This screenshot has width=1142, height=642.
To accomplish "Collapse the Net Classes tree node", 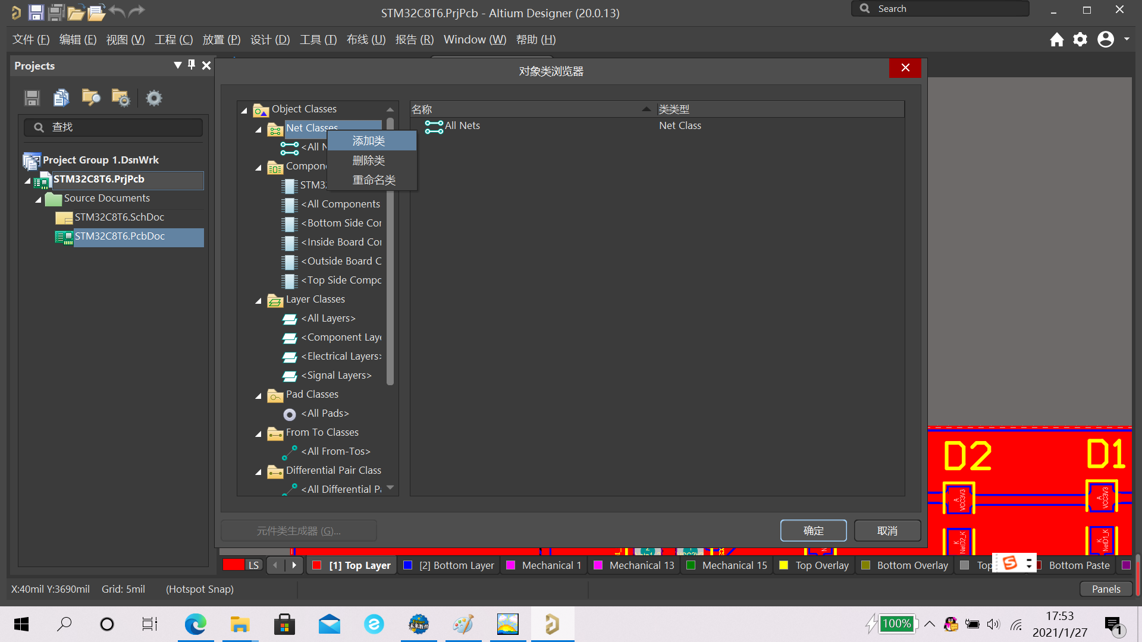I will tap(258, 129).
